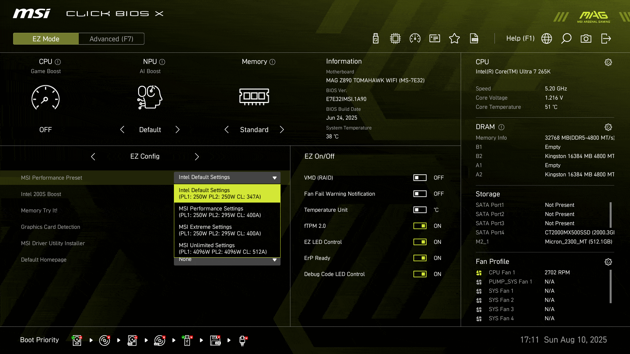The width and height of the screenshot is (630, 354).
Task: Click right chevron of EZ Config
Action: coord(197,157)
